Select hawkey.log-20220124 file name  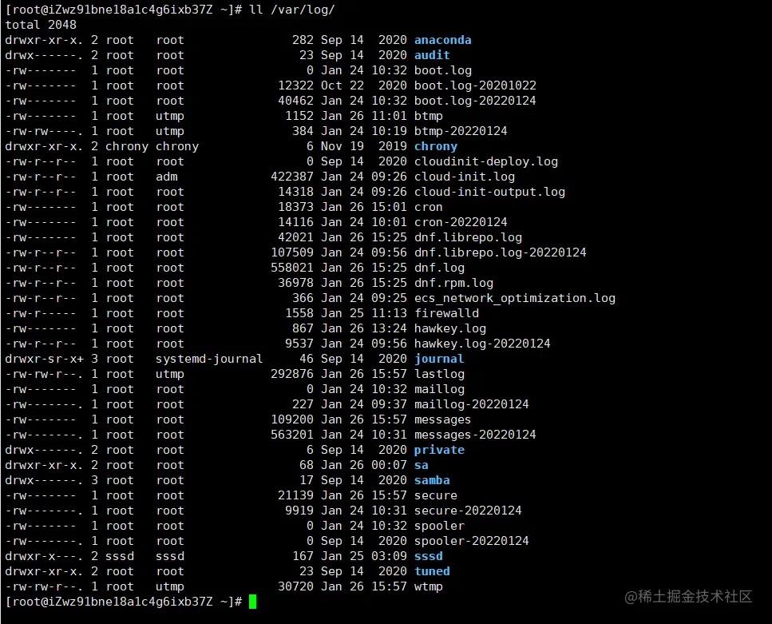[x=482, y=344]
